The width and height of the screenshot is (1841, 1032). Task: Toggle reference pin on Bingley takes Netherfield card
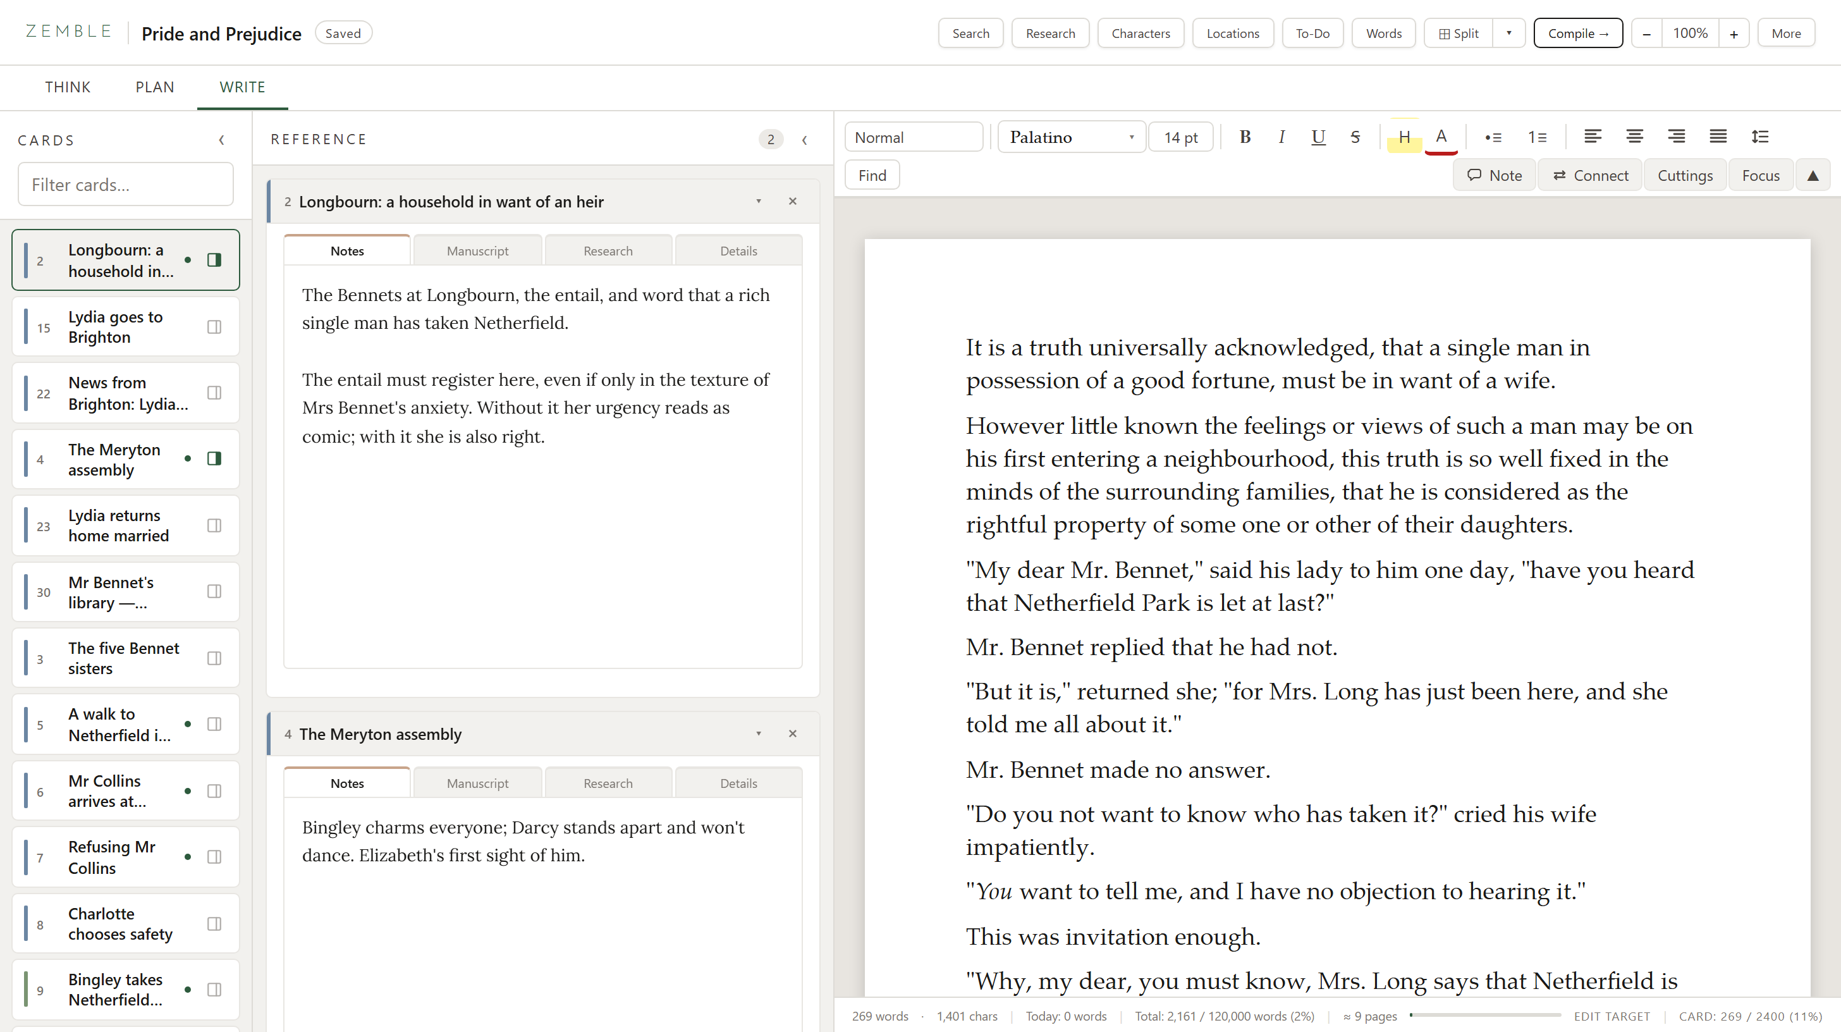[x=214, y=990]
